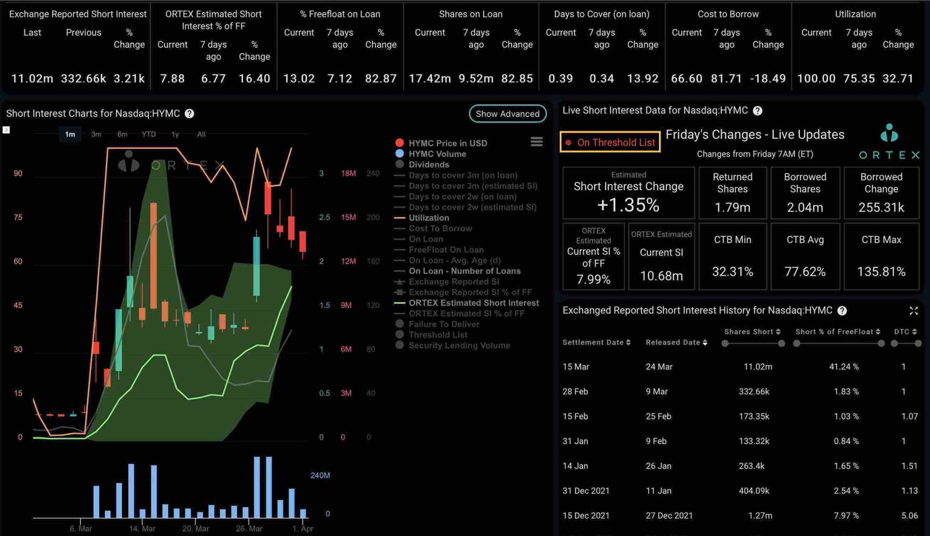Click the Show Advanced button
This screenshot has width=930, height=536.
pyautogui.click(x=507, y=114)
